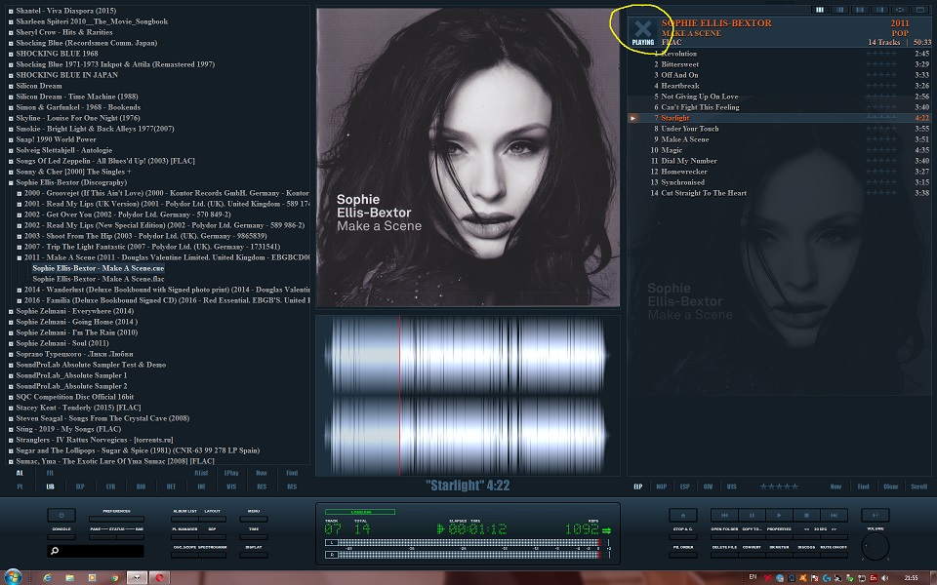Click the Play transport button
937x585 pixels.
pyautogui.click(x=779, y=515)
